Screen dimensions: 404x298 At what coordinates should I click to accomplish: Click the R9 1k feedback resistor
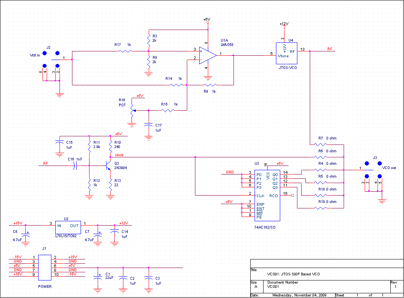(x=210, y=85)
